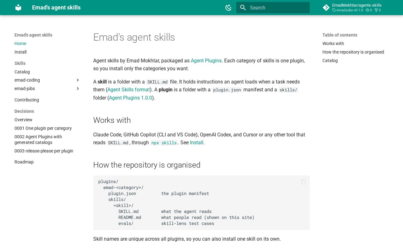Click into the Search input field
This screenshot has height=252, width=403.
coord(273,8)
